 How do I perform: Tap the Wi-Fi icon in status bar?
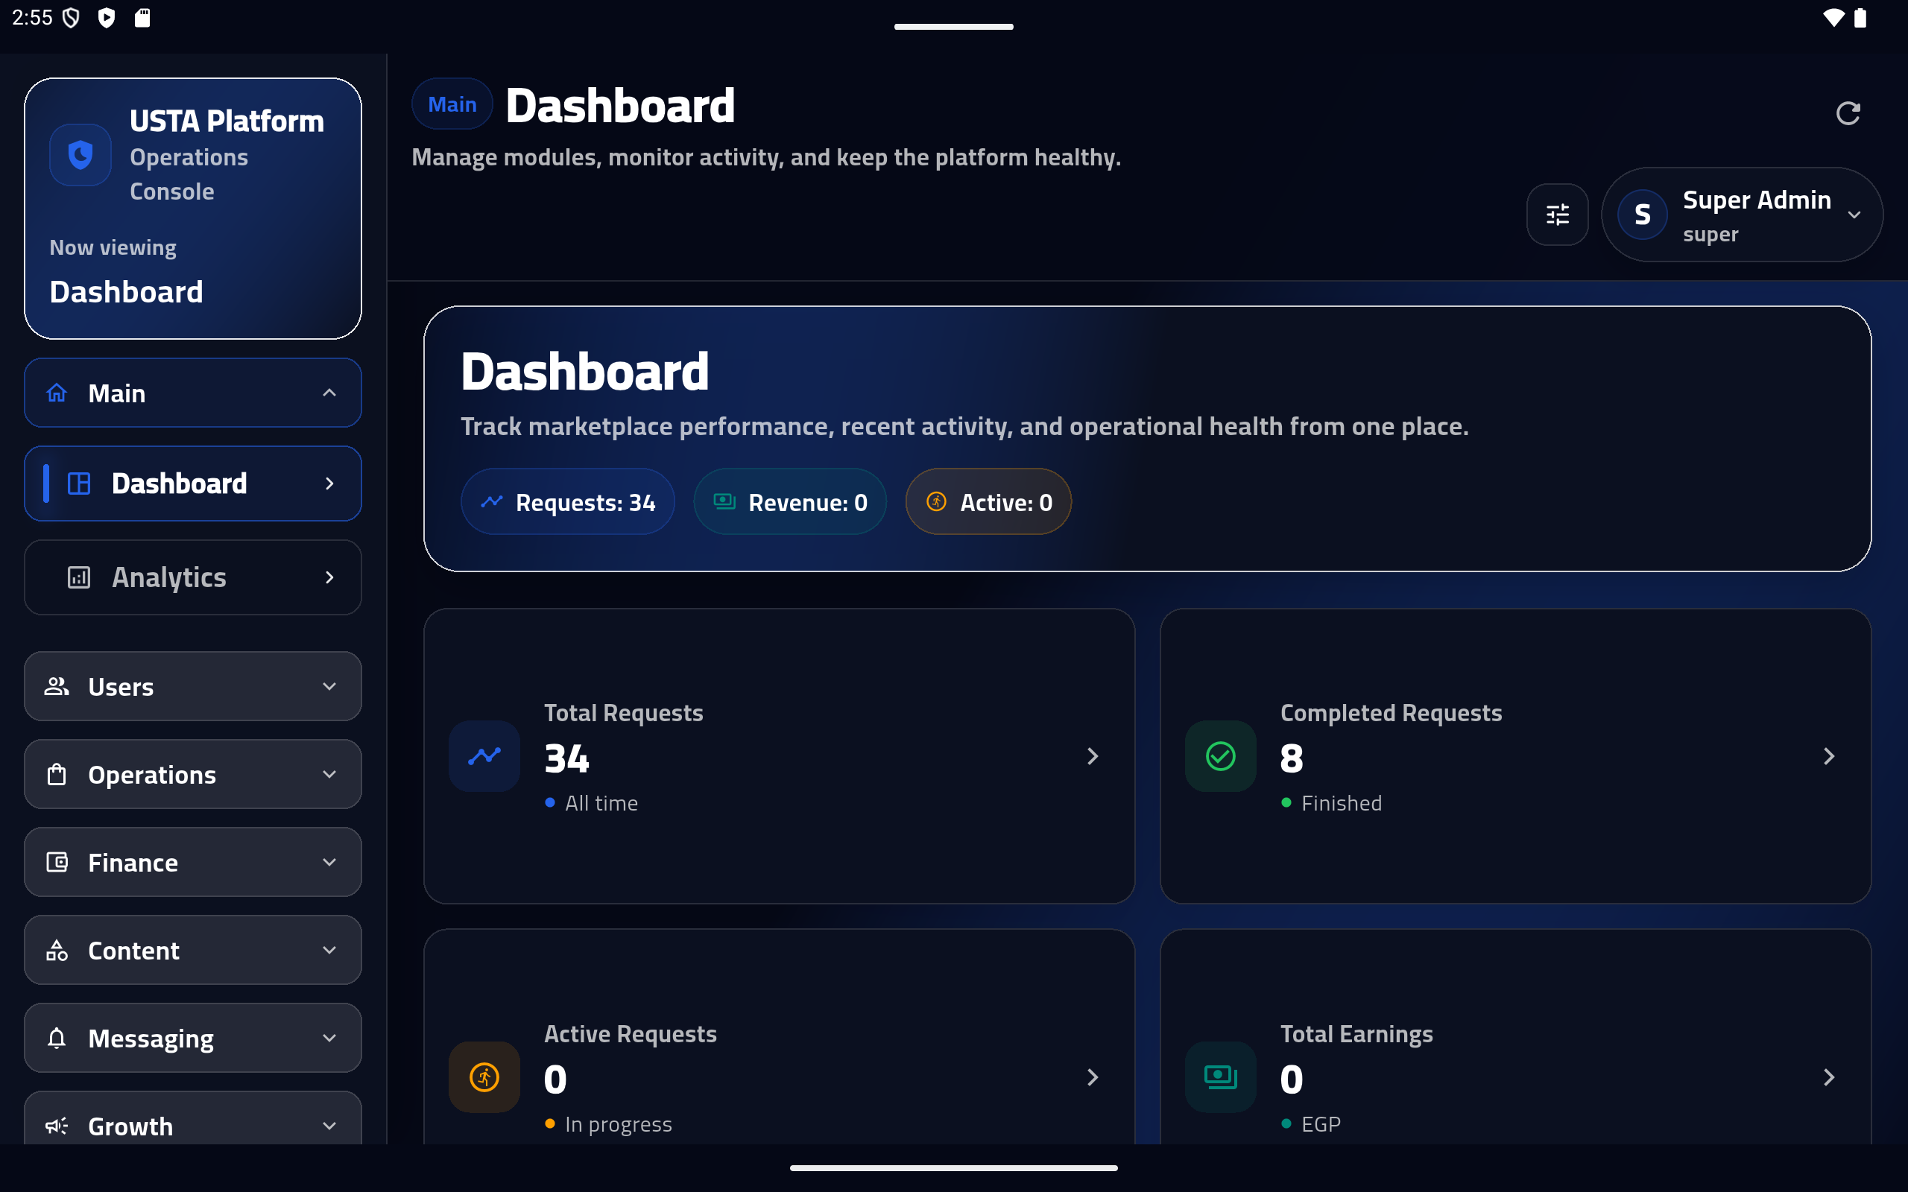pos(1833,17)
